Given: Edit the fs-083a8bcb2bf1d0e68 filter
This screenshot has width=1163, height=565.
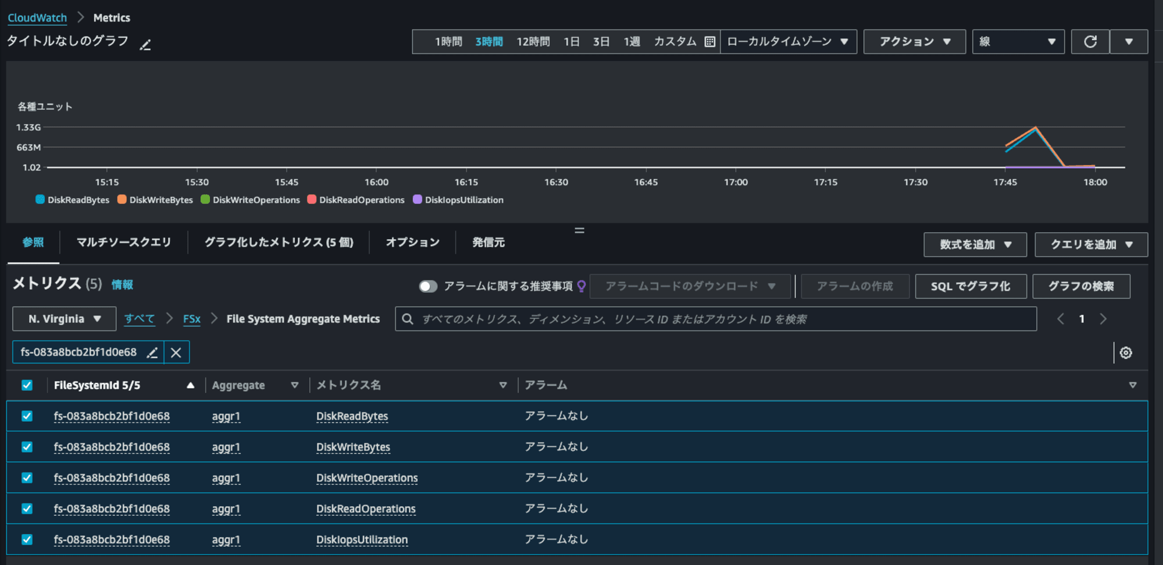Looking at the screenshot, I should (152, 353).
